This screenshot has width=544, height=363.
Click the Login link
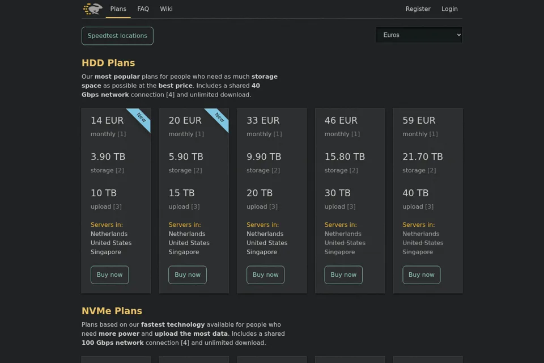tap(449, 9)
